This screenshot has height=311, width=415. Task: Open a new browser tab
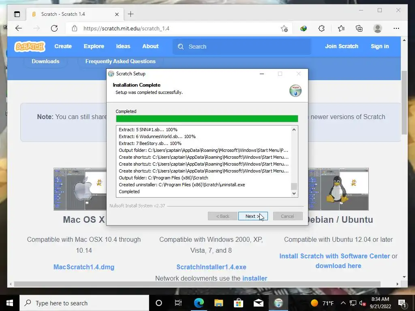click(x=131, y=14)
